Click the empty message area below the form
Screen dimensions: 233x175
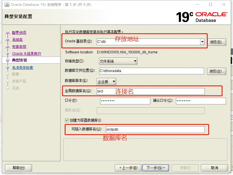pyautogui.click(x=145, y=150)
